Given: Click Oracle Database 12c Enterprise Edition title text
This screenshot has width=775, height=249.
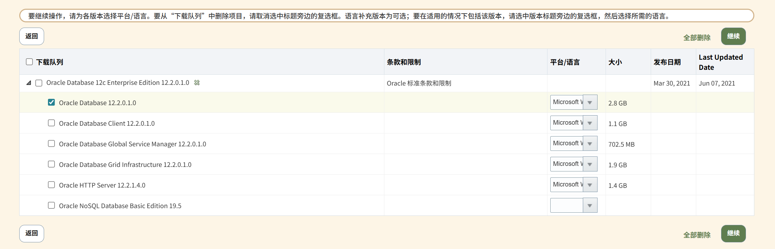Looking at the screenshot, I should point(118,83).
